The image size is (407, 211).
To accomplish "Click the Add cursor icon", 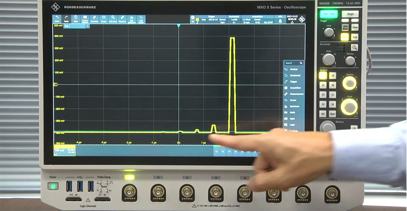I will pyautogui.click(x=141, y=19).
